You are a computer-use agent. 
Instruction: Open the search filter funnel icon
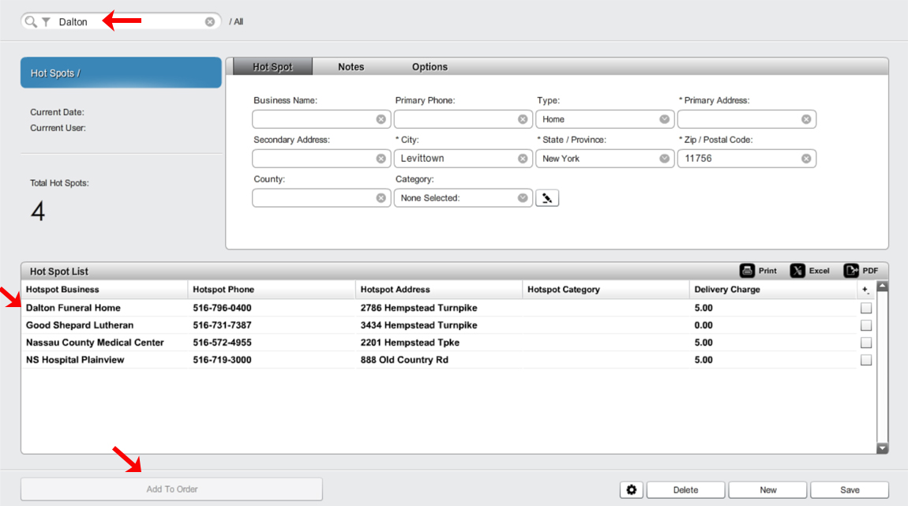47,22
